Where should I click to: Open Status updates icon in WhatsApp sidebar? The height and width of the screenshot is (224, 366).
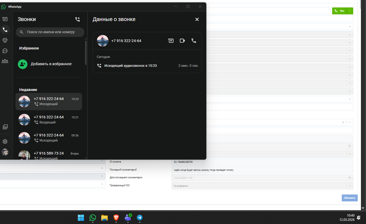5,40
